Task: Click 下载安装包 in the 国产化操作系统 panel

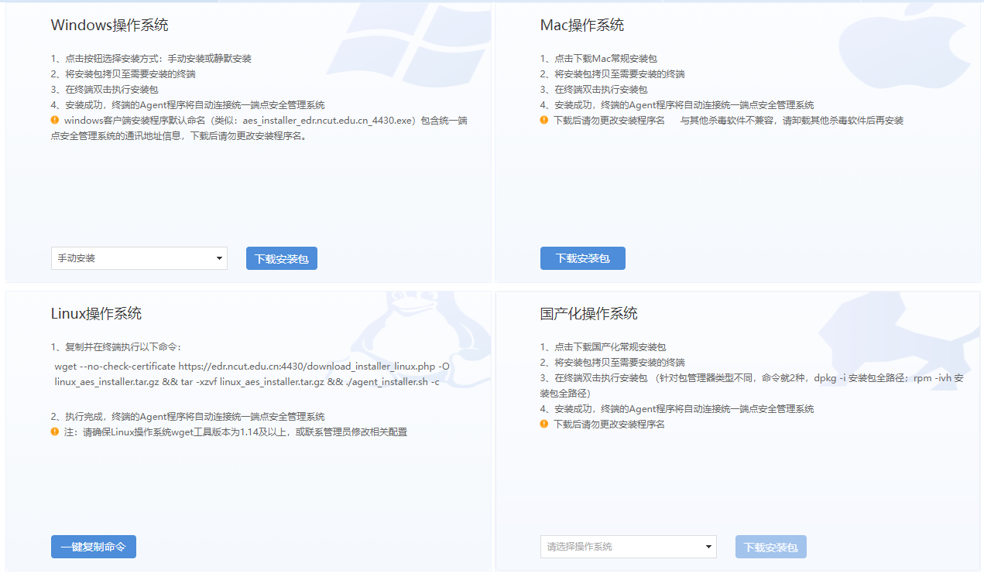Action: point(770,547)
